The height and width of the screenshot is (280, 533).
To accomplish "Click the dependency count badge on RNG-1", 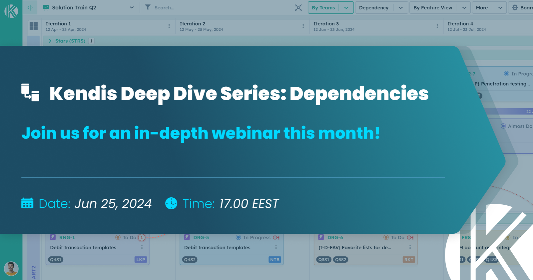I will pyautogui.click(x=142, y=238).
